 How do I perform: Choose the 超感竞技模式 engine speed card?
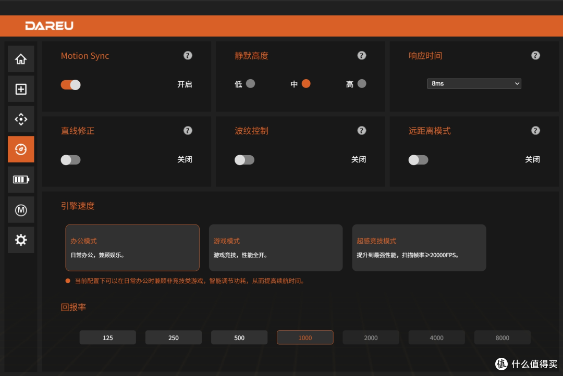[419, 247]
